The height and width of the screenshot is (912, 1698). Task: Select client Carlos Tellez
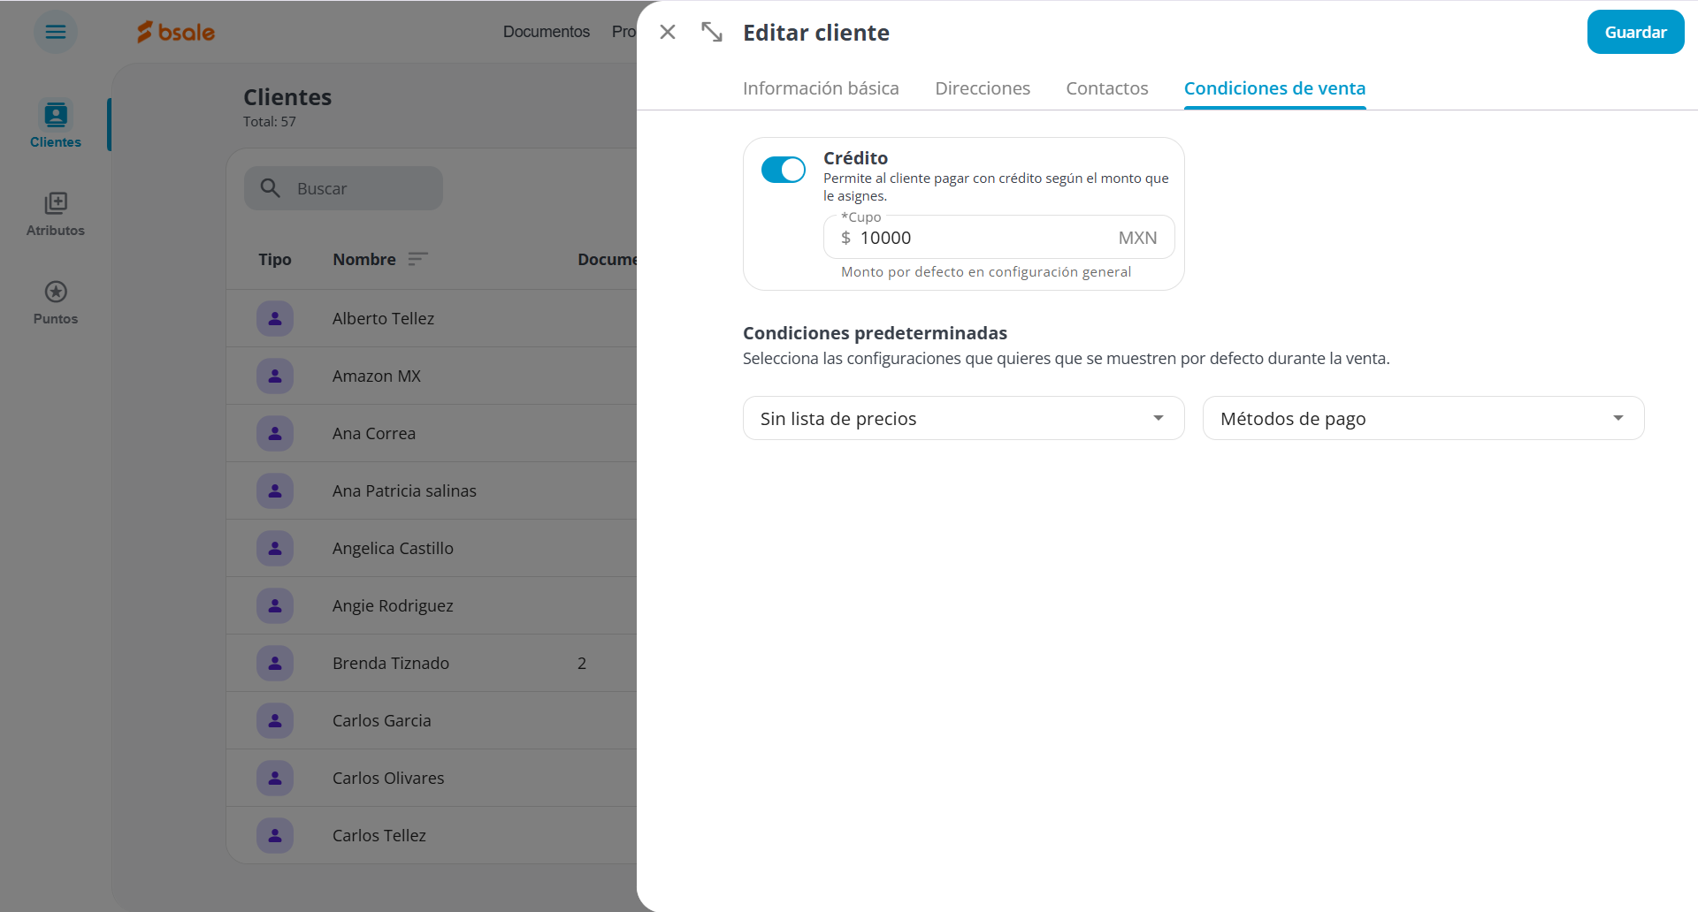[379, 835]
